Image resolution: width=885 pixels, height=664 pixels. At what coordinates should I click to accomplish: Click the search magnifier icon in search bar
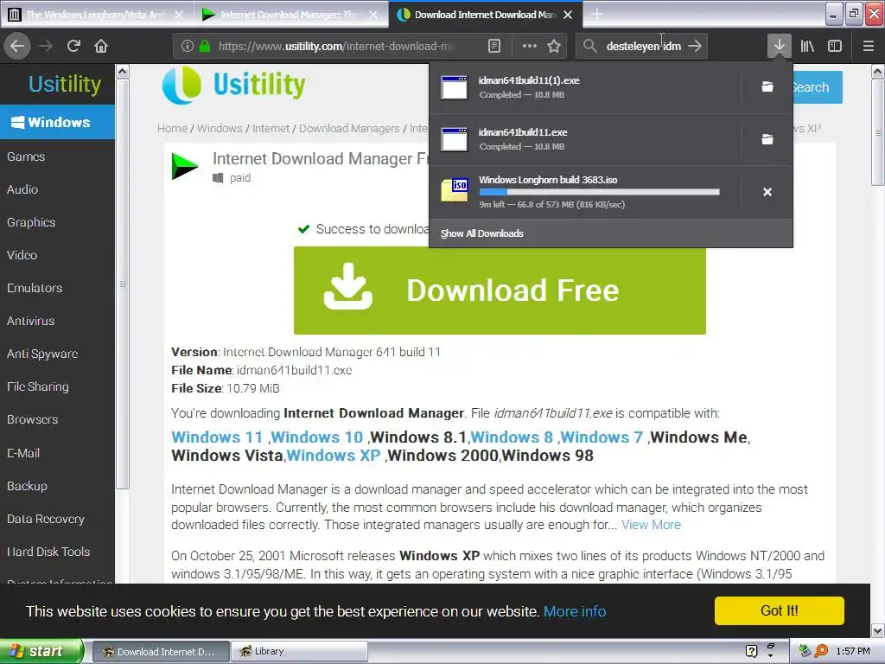click(589, 46)
